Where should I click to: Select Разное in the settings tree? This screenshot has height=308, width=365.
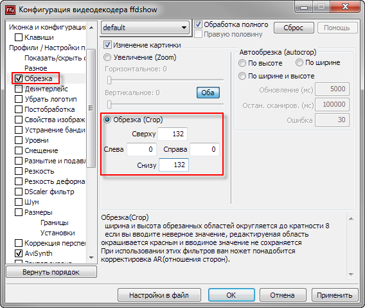click(x=36, y=68)
